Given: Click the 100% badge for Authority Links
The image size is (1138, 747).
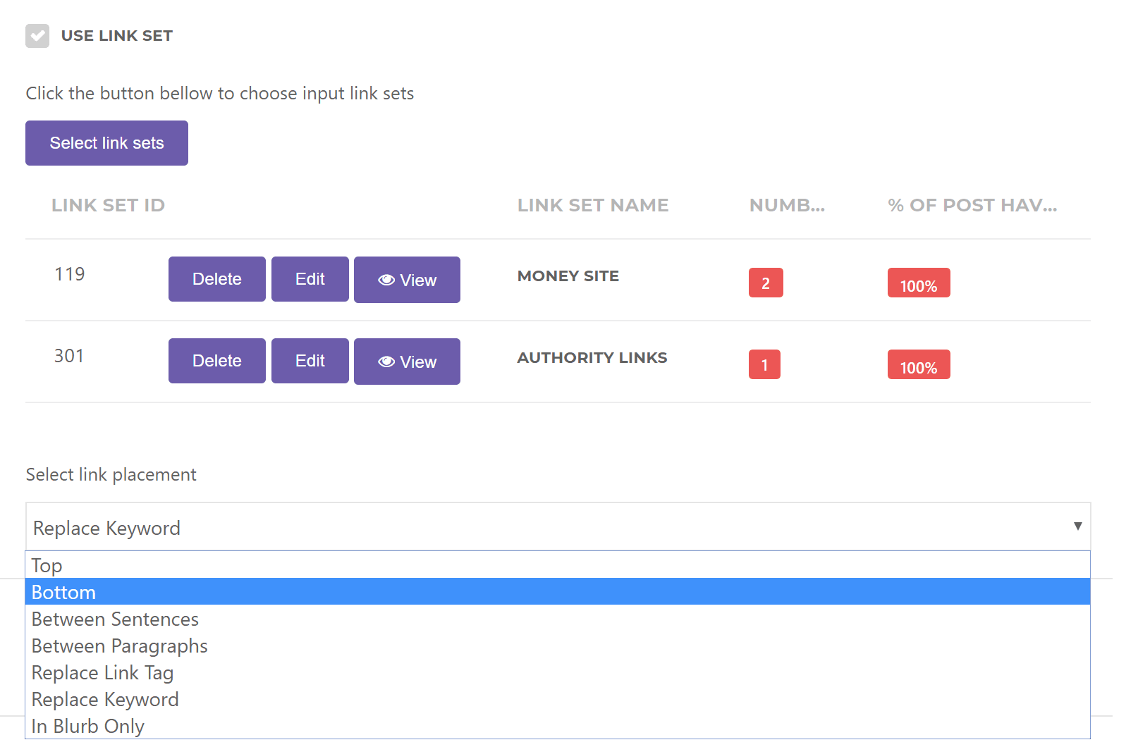Looking at the screenshot, I should [918, 365].
